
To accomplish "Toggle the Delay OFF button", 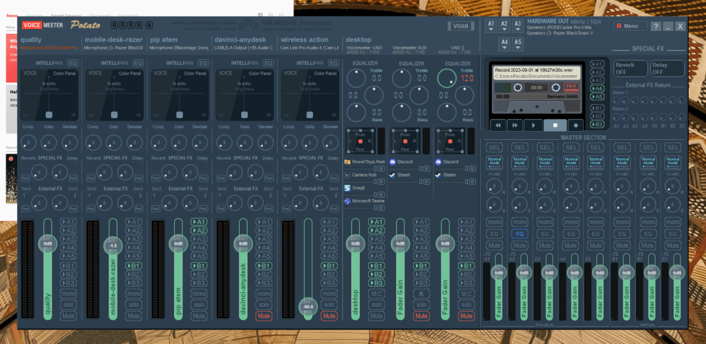I will (x=667, y=68).
